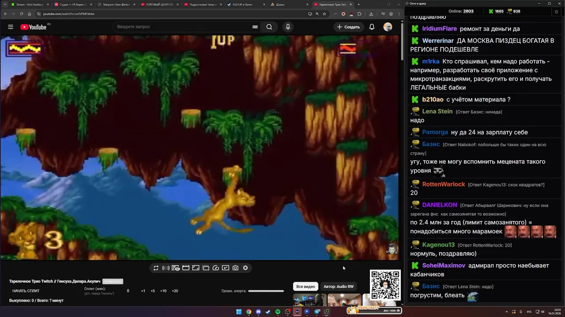
Task: Click the browser back arrow
Action: [x=5, y=14]
